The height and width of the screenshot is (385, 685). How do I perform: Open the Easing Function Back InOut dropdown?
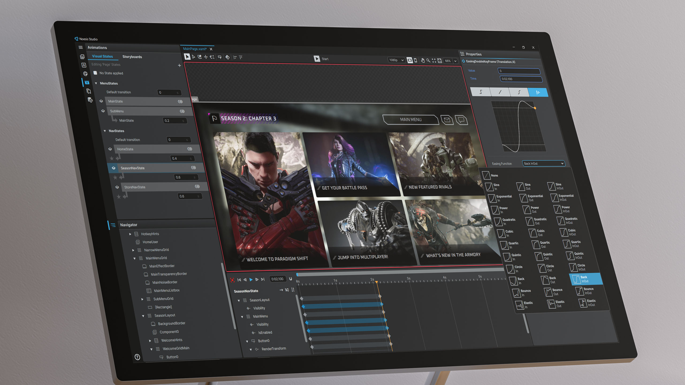point(543,163)
